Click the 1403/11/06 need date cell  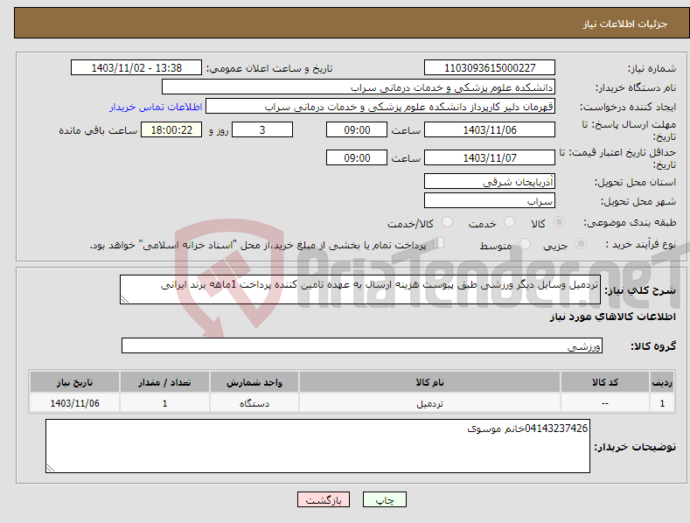pyautogui.click(x=75, y=403)
